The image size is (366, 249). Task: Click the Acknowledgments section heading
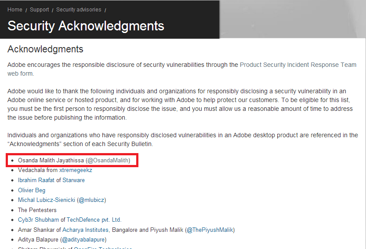(45, 48)
